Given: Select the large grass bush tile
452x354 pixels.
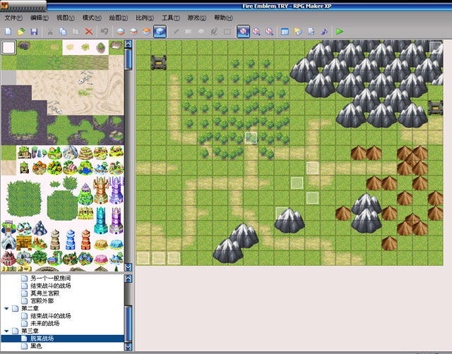Looking at the screenshot, I should [x=23, y=199].
